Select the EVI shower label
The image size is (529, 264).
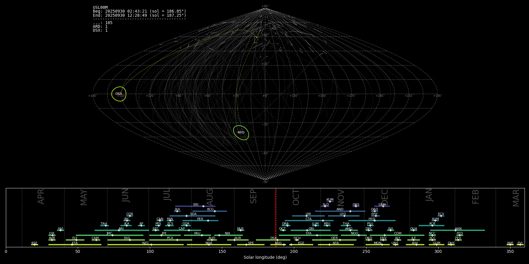[x=520, y=243]
